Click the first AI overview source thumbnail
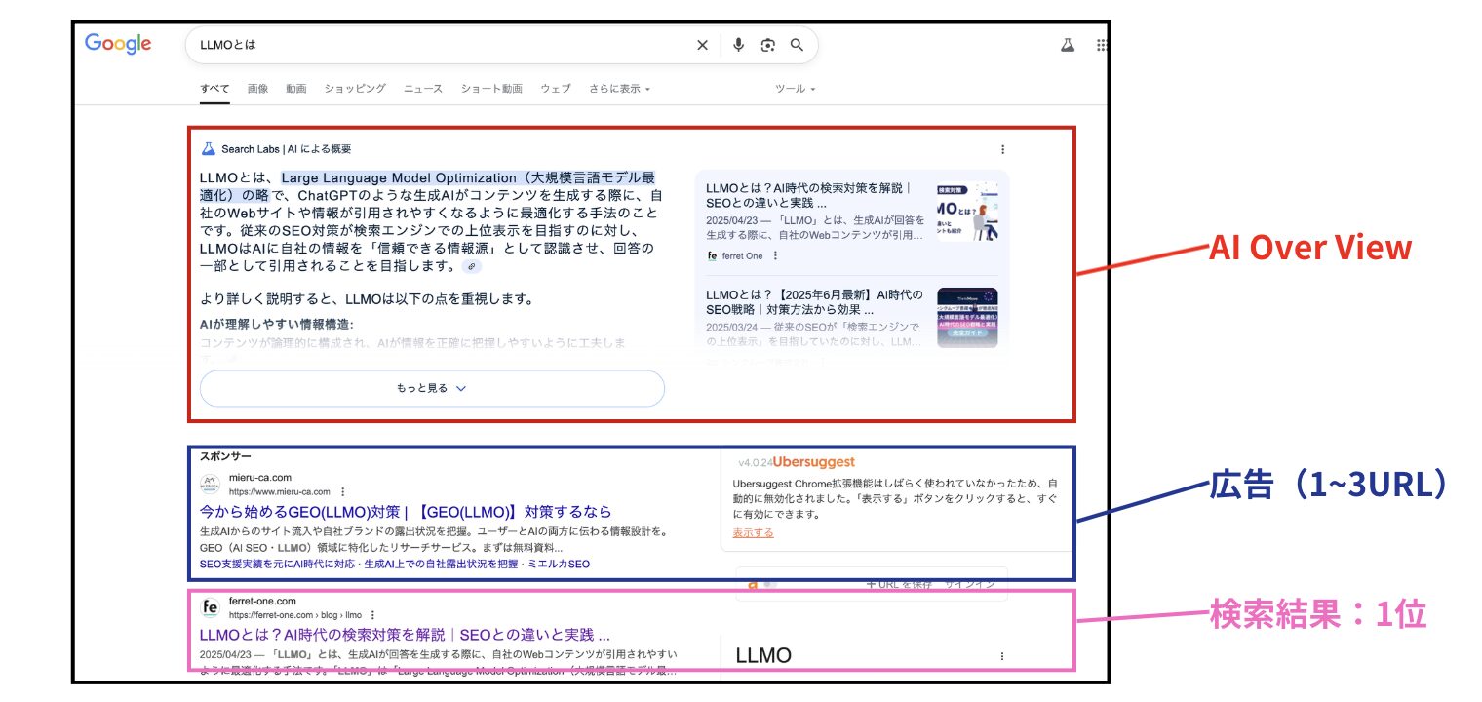Screen dimensions: 1482x702 (966, 213)
